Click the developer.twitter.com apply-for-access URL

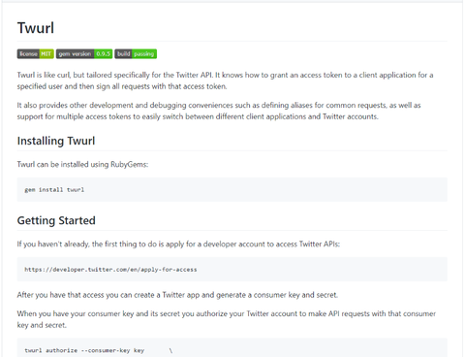point(110,270)
